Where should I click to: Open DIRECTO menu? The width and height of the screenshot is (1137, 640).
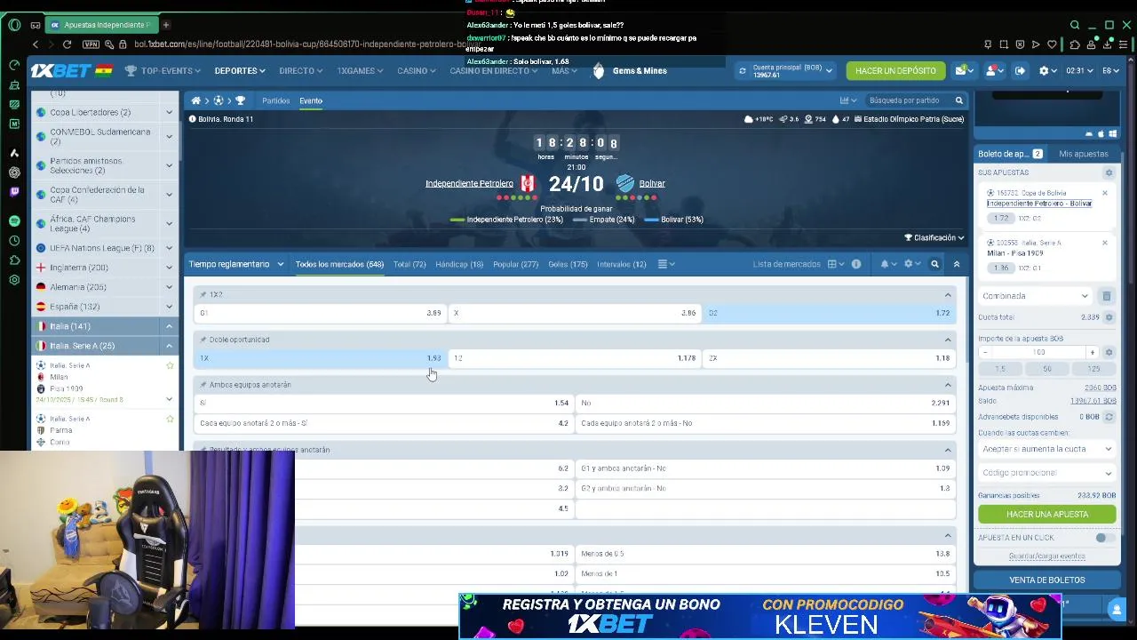pyautogui.click(x=301, y=70)
